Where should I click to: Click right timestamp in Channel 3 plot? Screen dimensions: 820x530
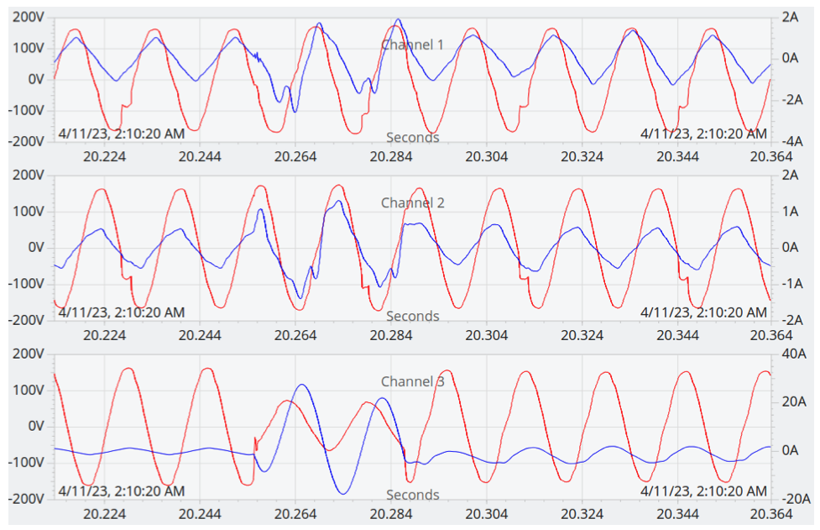703,491
